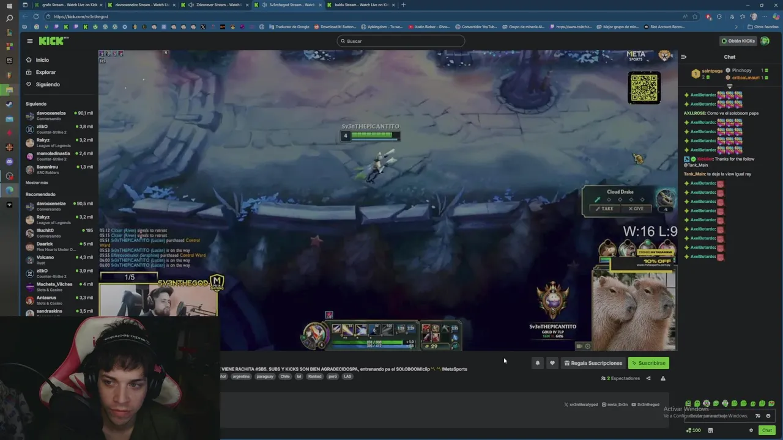
Task: Open meta_5v3n Instagram link
Action: tap(615, 405)
